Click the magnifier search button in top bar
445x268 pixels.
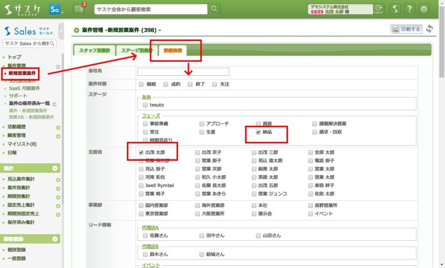point(214,9)
